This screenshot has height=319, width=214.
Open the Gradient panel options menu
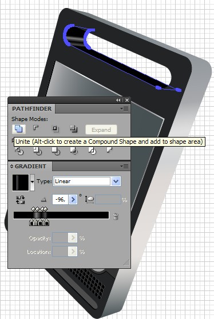(x=124, y=167)
